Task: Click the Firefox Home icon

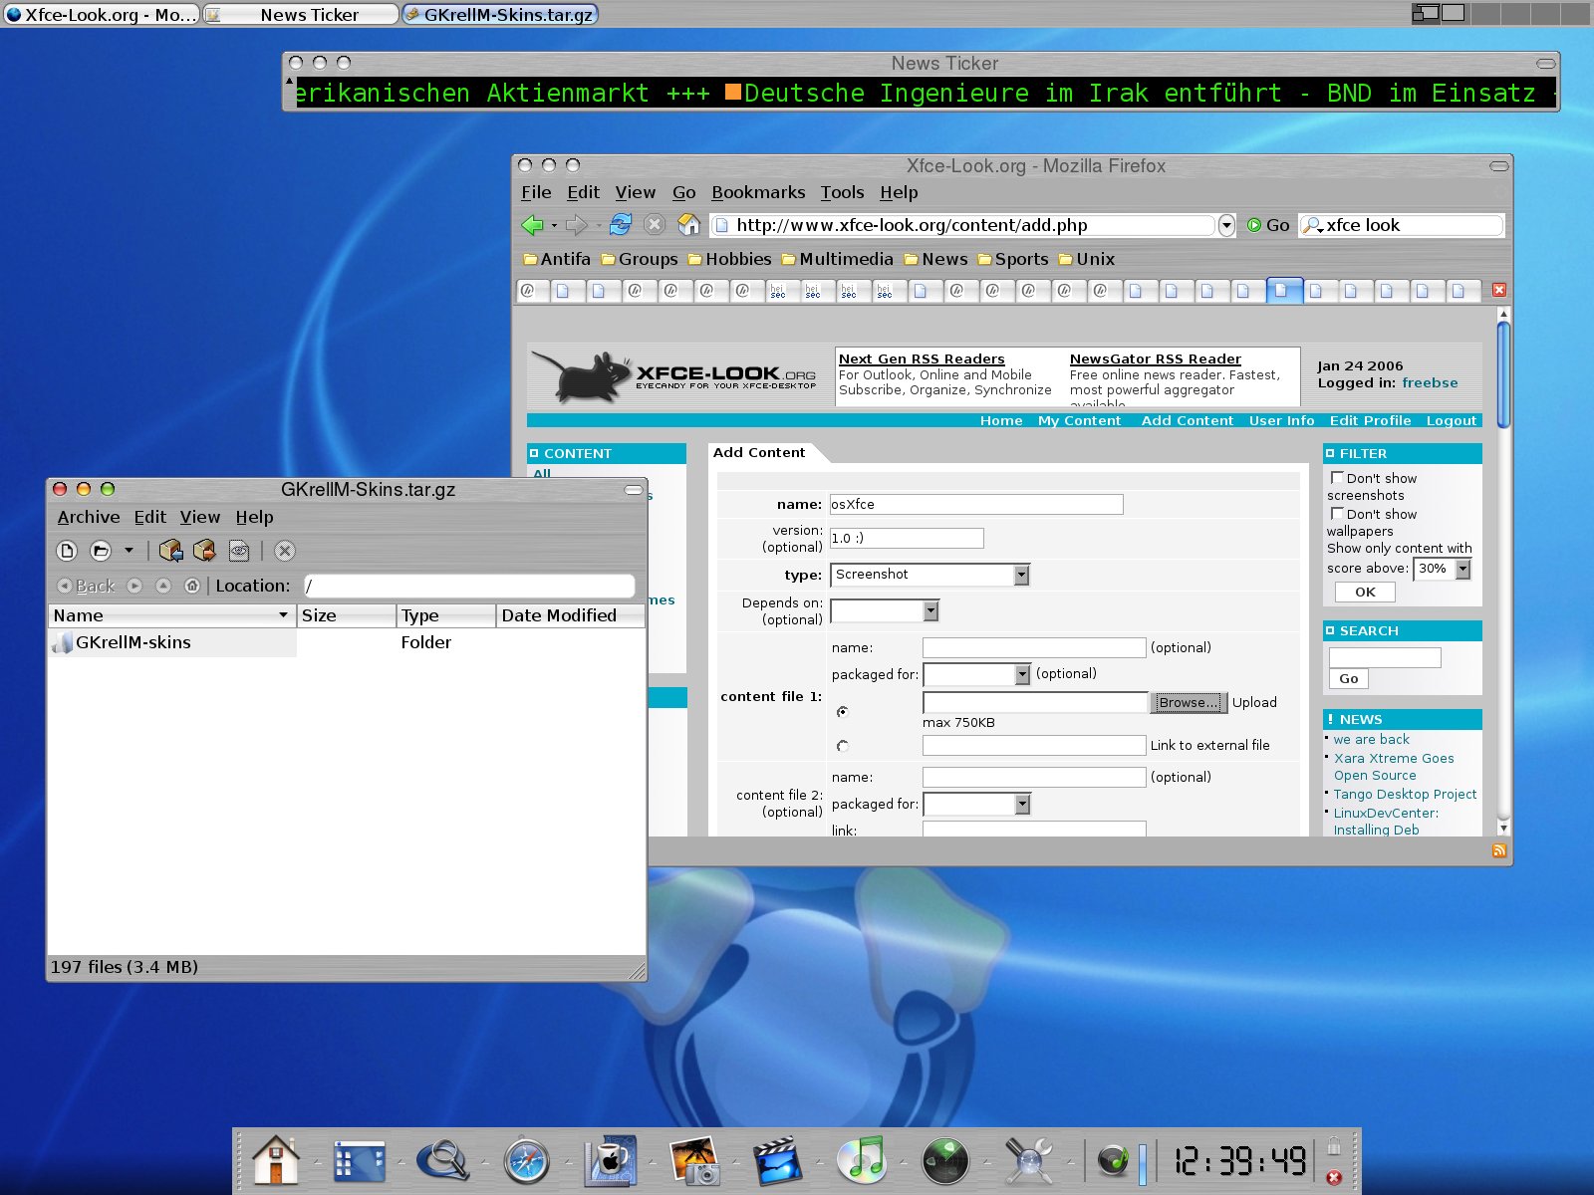Action: [688, 225]
